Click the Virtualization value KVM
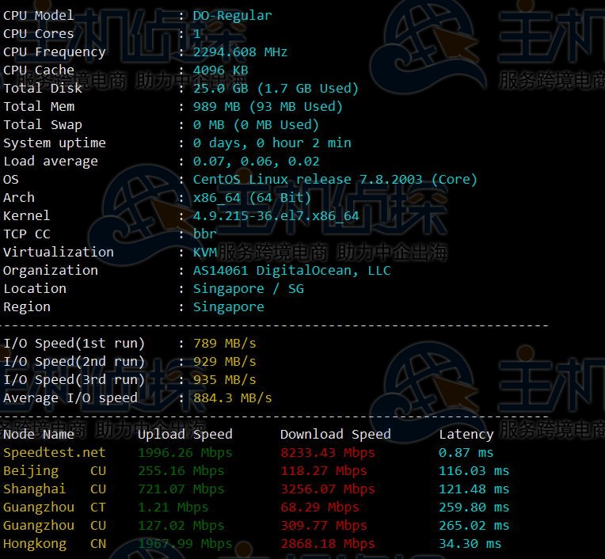Image resolution: width=605 pixels, height=559 pixels. (x=205, y=253)
